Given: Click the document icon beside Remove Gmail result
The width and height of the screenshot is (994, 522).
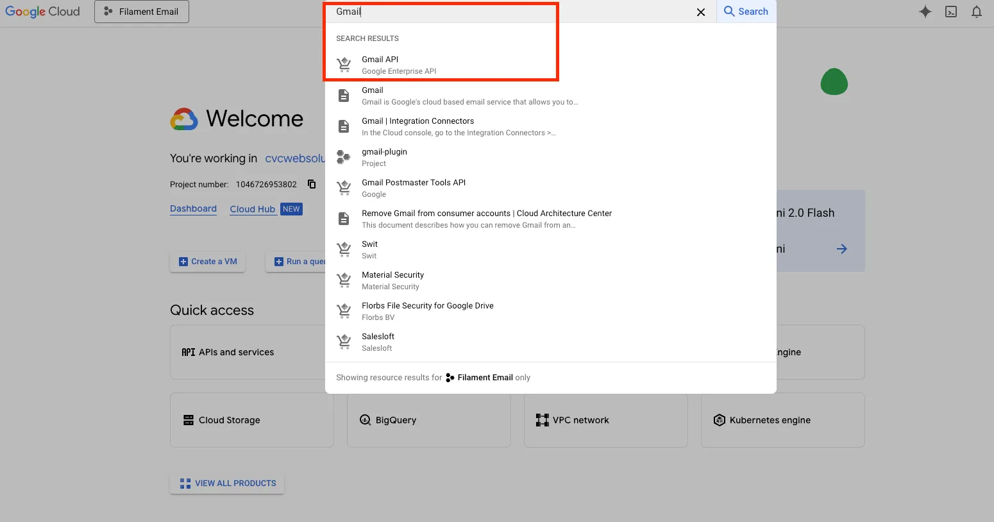Looking at the screenshot, I should (344, 219).
